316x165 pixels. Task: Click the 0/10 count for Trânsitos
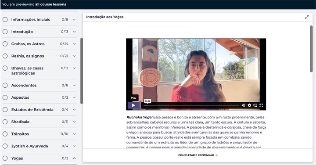[x=65, y=134]
